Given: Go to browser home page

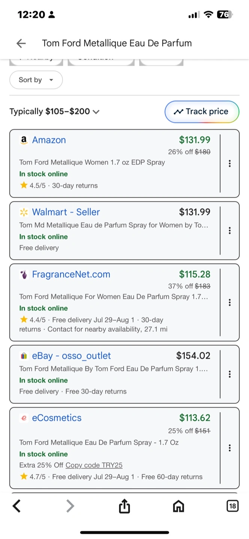Looking at the screenshot, I should tap(179, 506).
